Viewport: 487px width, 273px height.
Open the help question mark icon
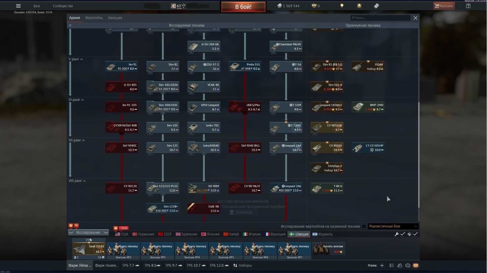tap(468, 6)
